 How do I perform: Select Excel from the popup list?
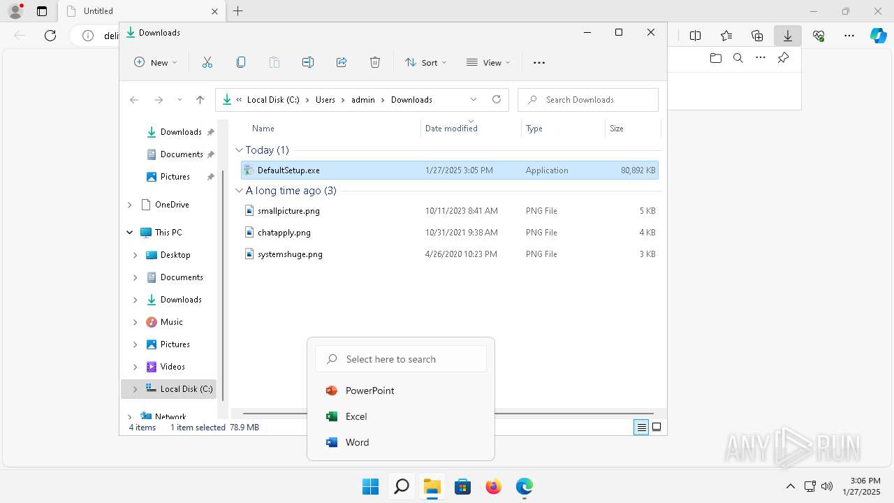[401, 416]
